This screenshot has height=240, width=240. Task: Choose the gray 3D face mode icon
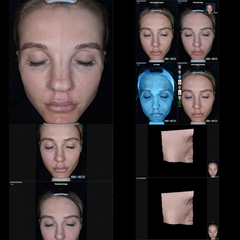tap(180, 98)
